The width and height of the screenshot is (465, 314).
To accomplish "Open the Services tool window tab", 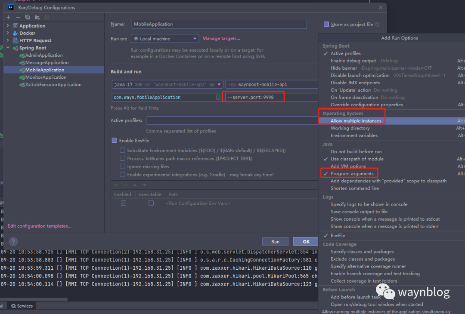I will (x=22, y=306).
